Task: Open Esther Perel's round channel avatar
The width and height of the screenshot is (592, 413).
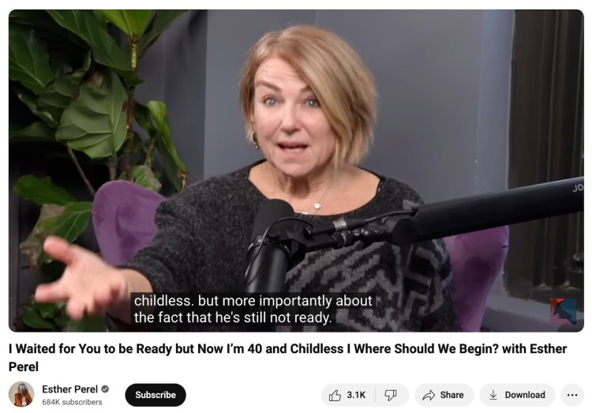Action: click(x=21, y=394)
